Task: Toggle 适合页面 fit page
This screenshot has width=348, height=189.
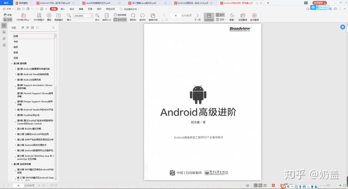Action: [x=120, y=20]
